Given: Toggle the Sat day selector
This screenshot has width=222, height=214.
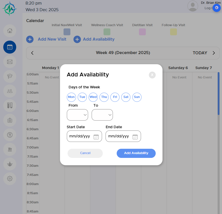Looking at the screenshot, I should (126, 97).
